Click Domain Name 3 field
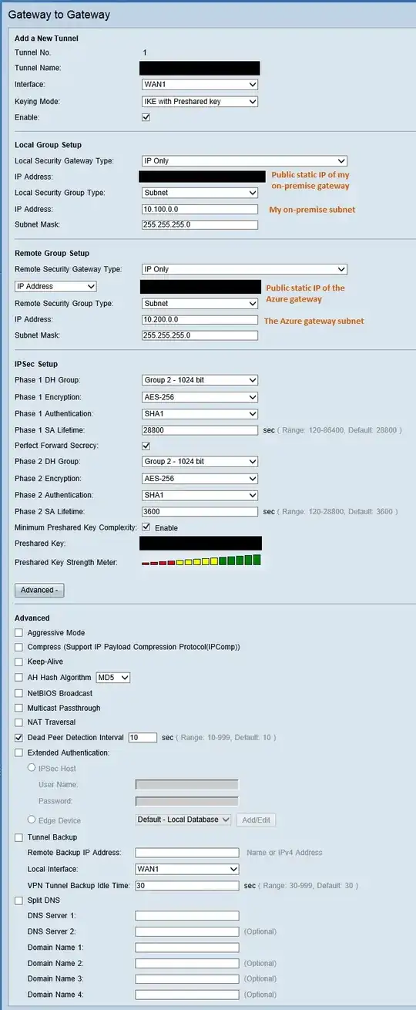 point(186,979)
